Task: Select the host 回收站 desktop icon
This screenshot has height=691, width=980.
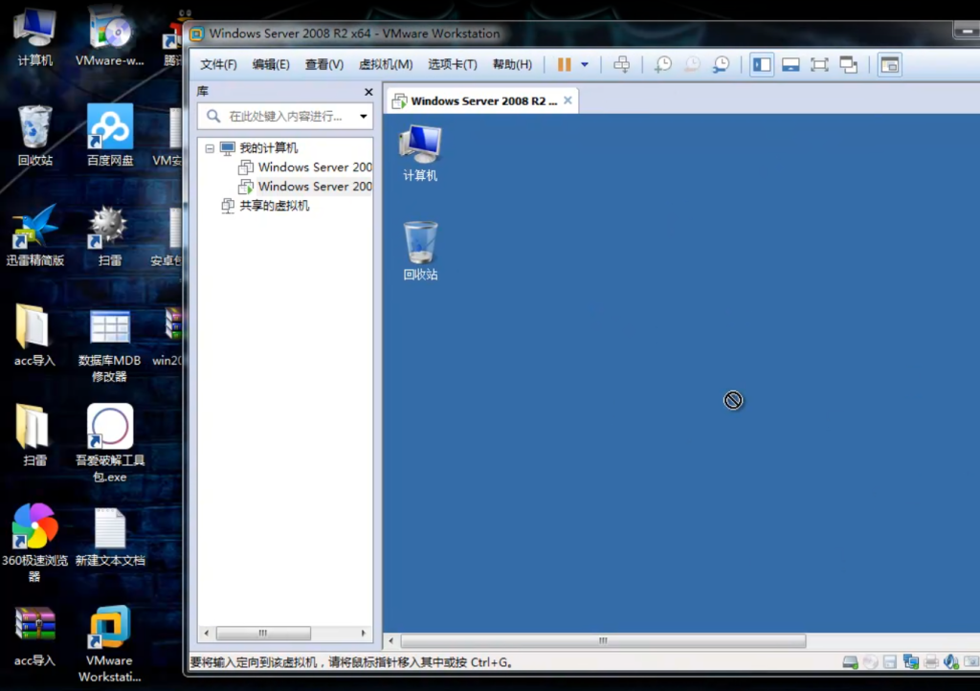Action: (x=35, y=136)
